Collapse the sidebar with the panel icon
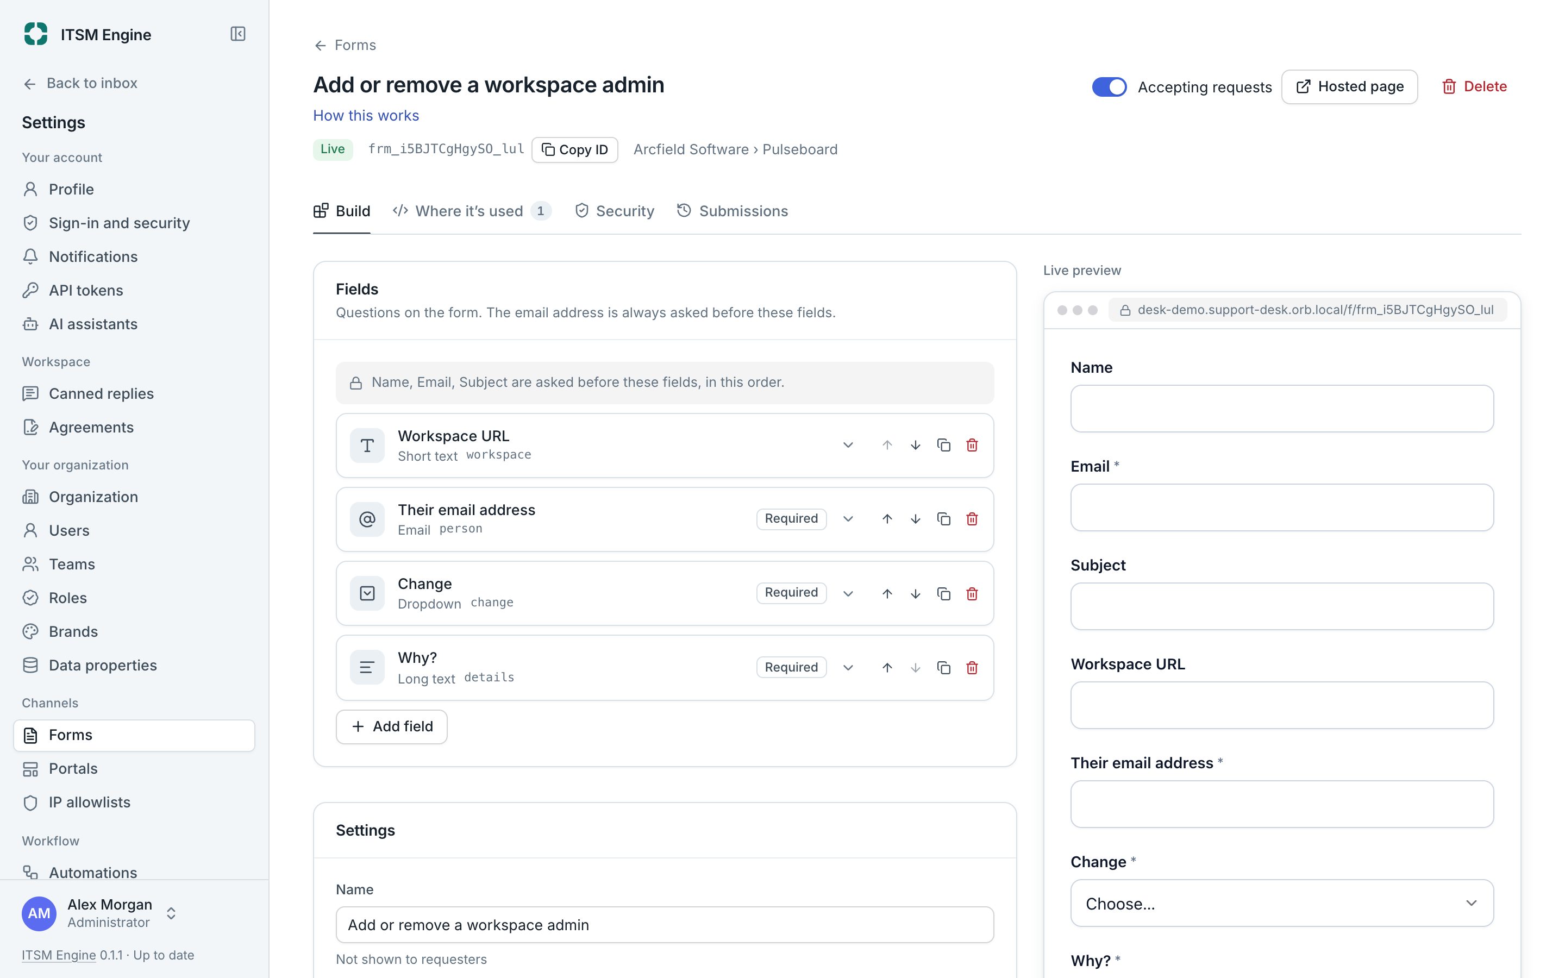Screen dimensions: 1565x978 238,34
